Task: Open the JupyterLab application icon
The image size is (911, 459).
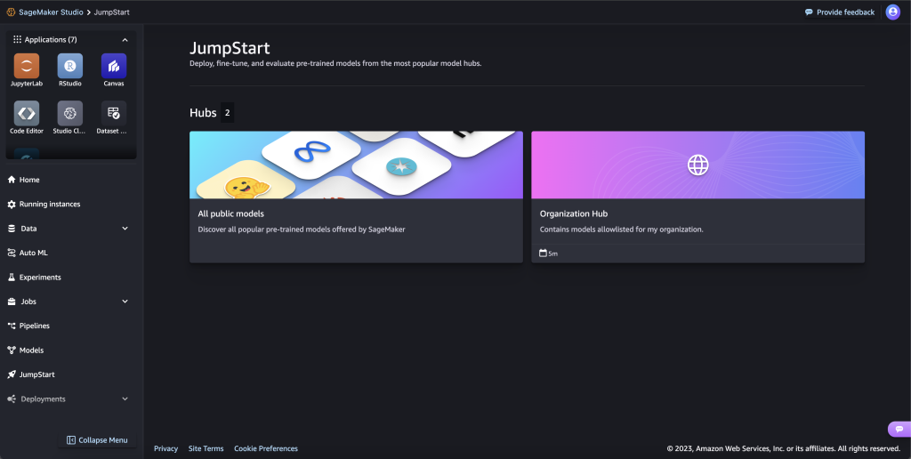Action: click(x=27, y=66)
